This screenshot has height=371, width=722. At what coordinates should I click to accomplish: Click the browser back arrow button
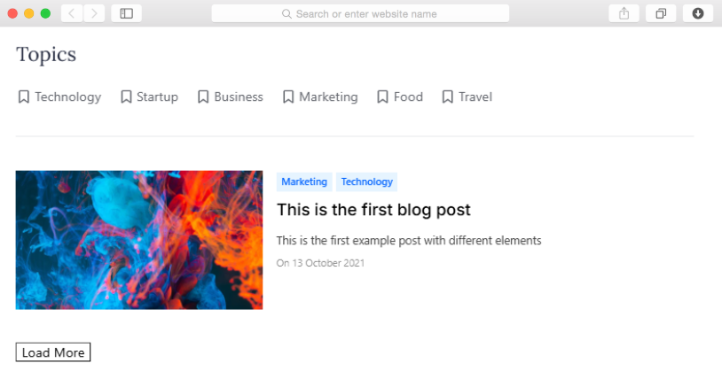72,13
